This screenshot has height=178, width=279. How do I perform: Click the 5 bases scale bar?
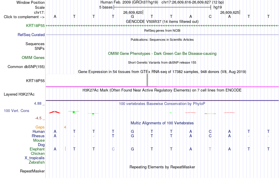click(162, 7)
